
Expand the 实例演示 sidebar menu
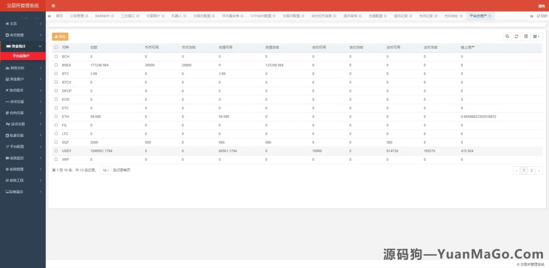23,192
